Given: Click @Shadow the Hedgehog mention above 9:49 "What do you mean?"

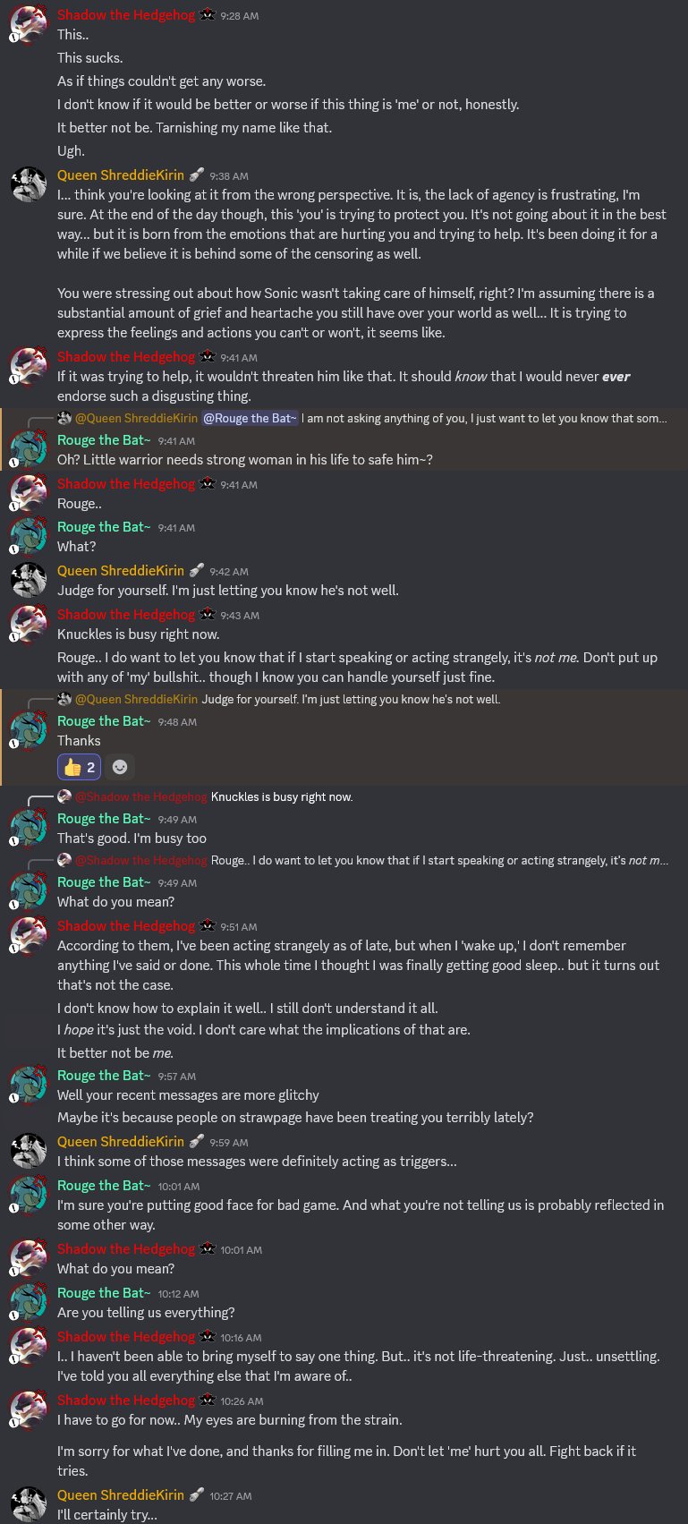Looking at the screenshot, I should 140,860.
